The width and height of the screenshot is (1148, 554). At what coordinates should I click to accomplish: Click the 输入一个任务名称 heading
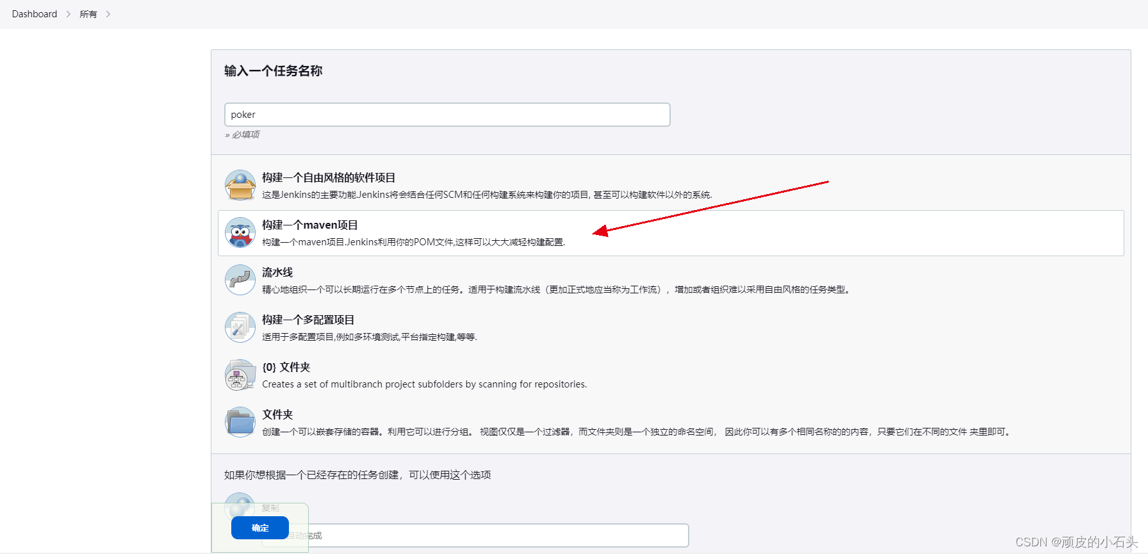coord(273,70)
